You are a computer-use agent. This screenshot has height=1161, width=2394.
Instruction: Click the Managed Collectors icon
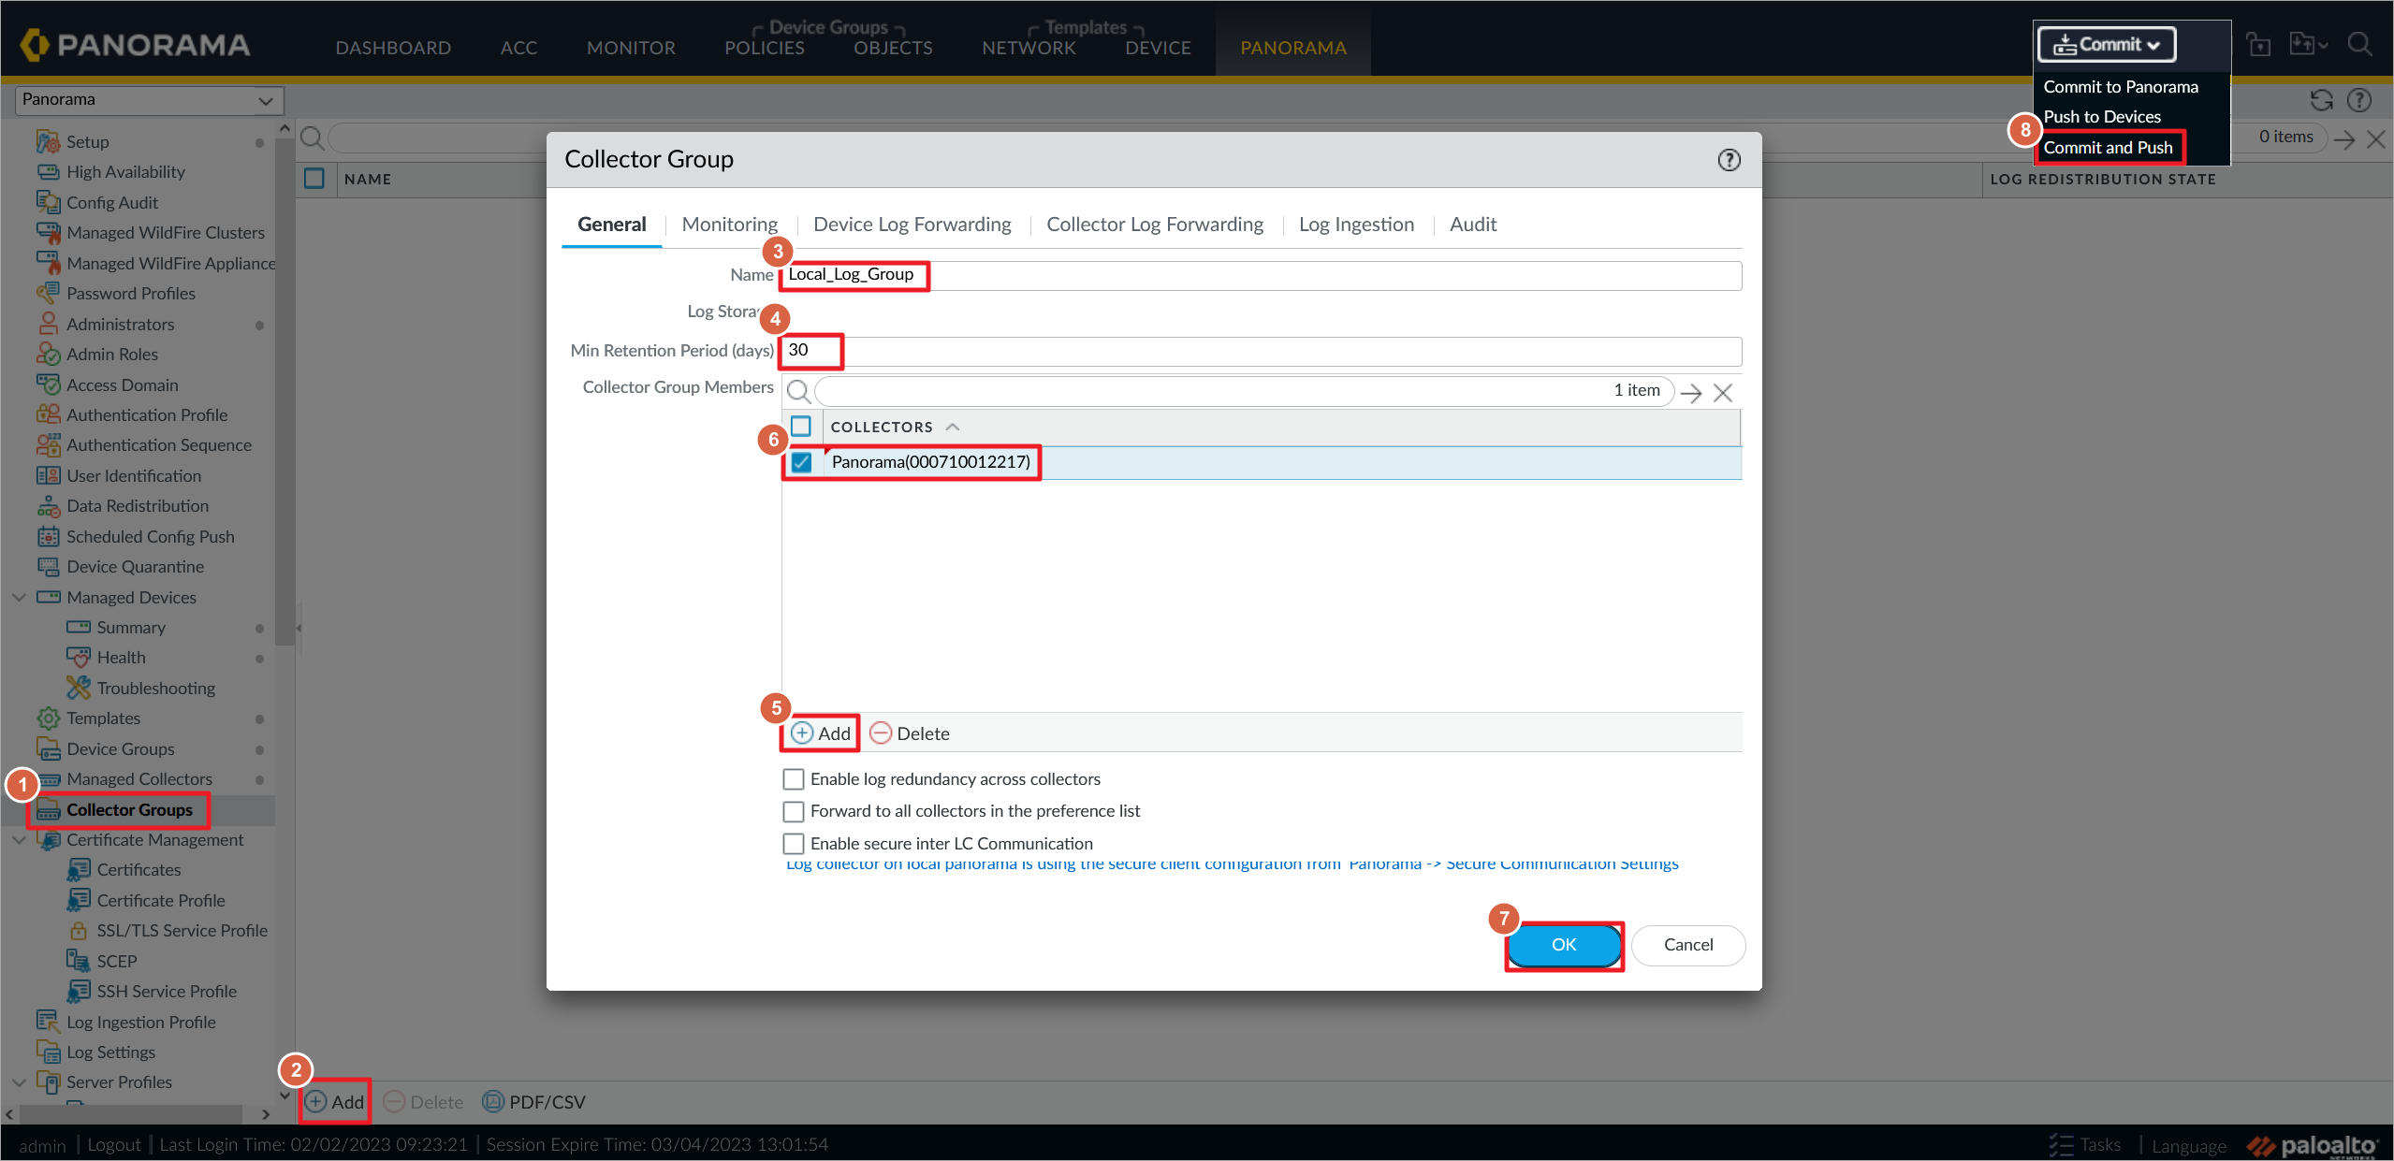click(x=48, y=779)
